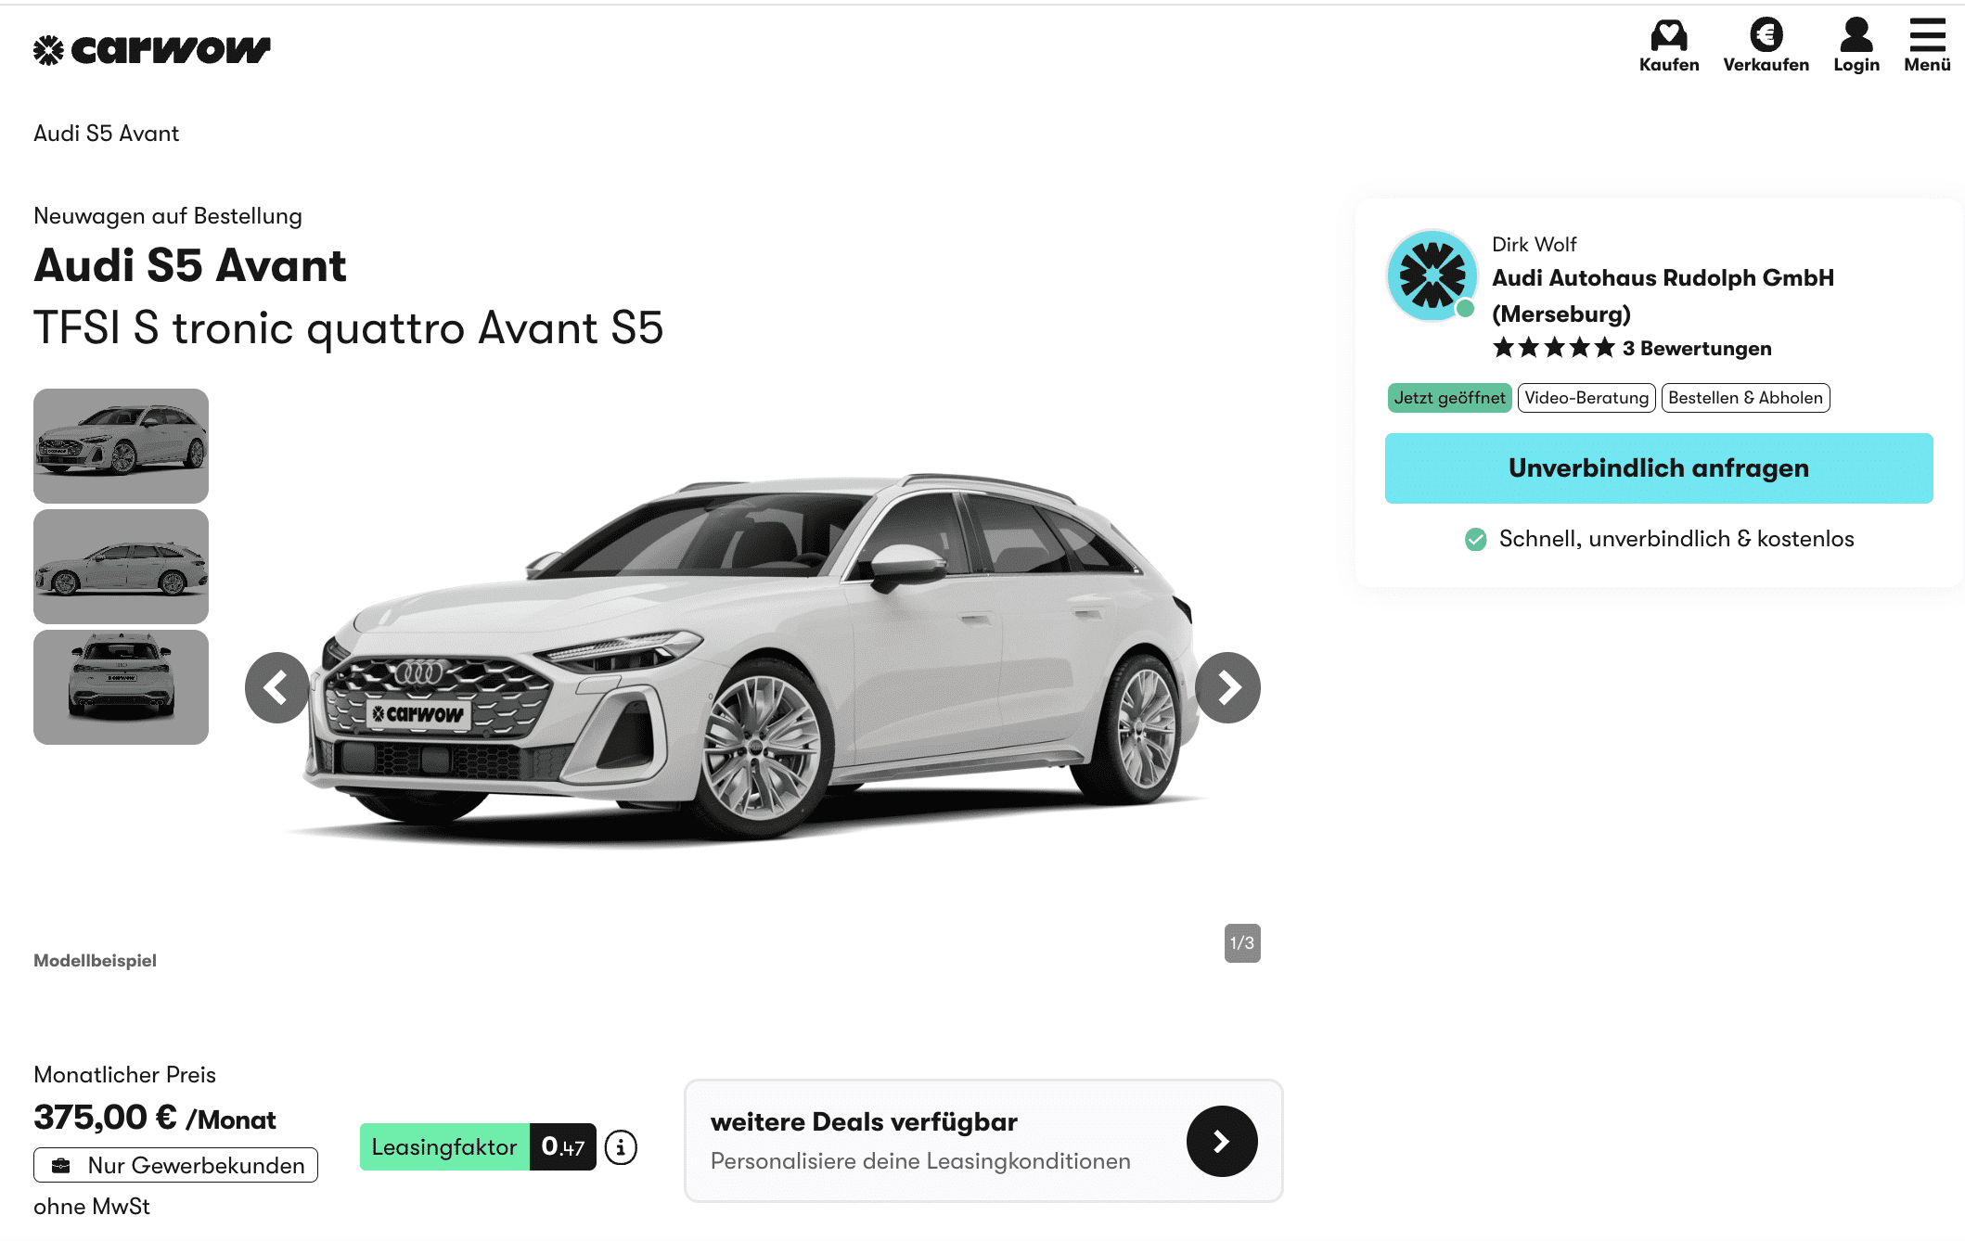Click Audi S5 Avant breadcrumb
This screenshot has width=1965, height=1241.
(106, 134)
